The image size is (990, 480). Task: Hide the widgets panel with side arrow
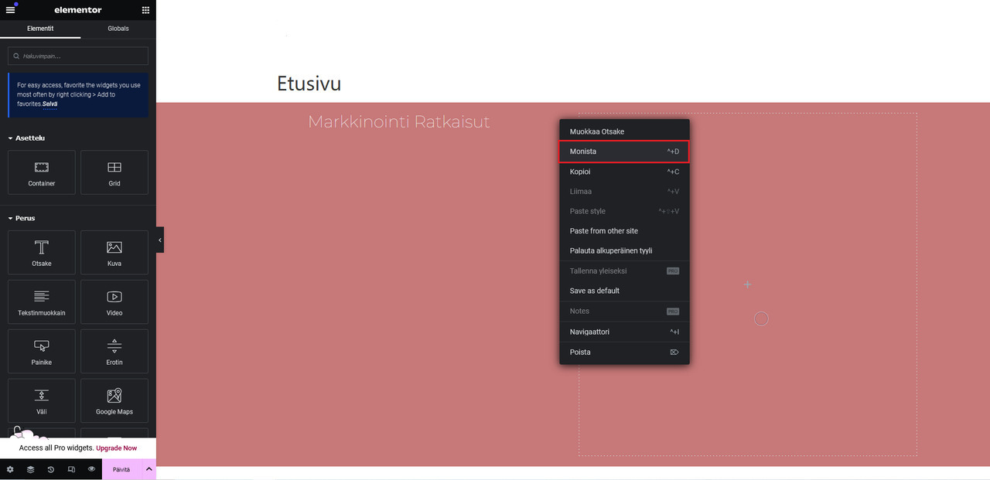tap(160, 240)
